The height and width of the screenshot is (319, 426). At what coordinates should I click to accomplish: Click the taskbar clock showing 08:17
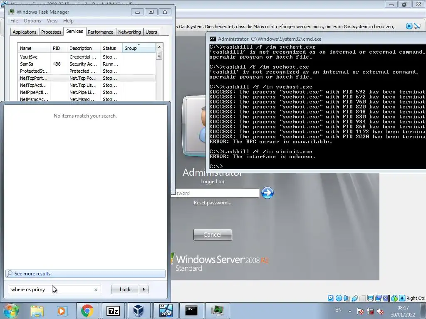(x=403, y=311)
